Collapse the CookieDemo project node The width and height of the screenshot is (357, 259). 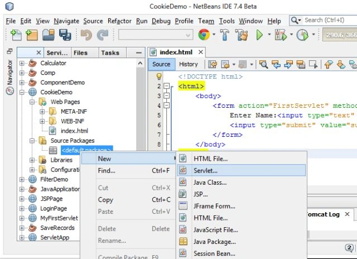pyautogui.click(x=22, y=92)
